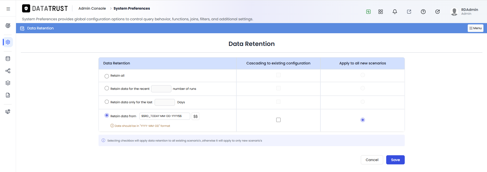Click the open-in-new-window icon

[409, 12]
